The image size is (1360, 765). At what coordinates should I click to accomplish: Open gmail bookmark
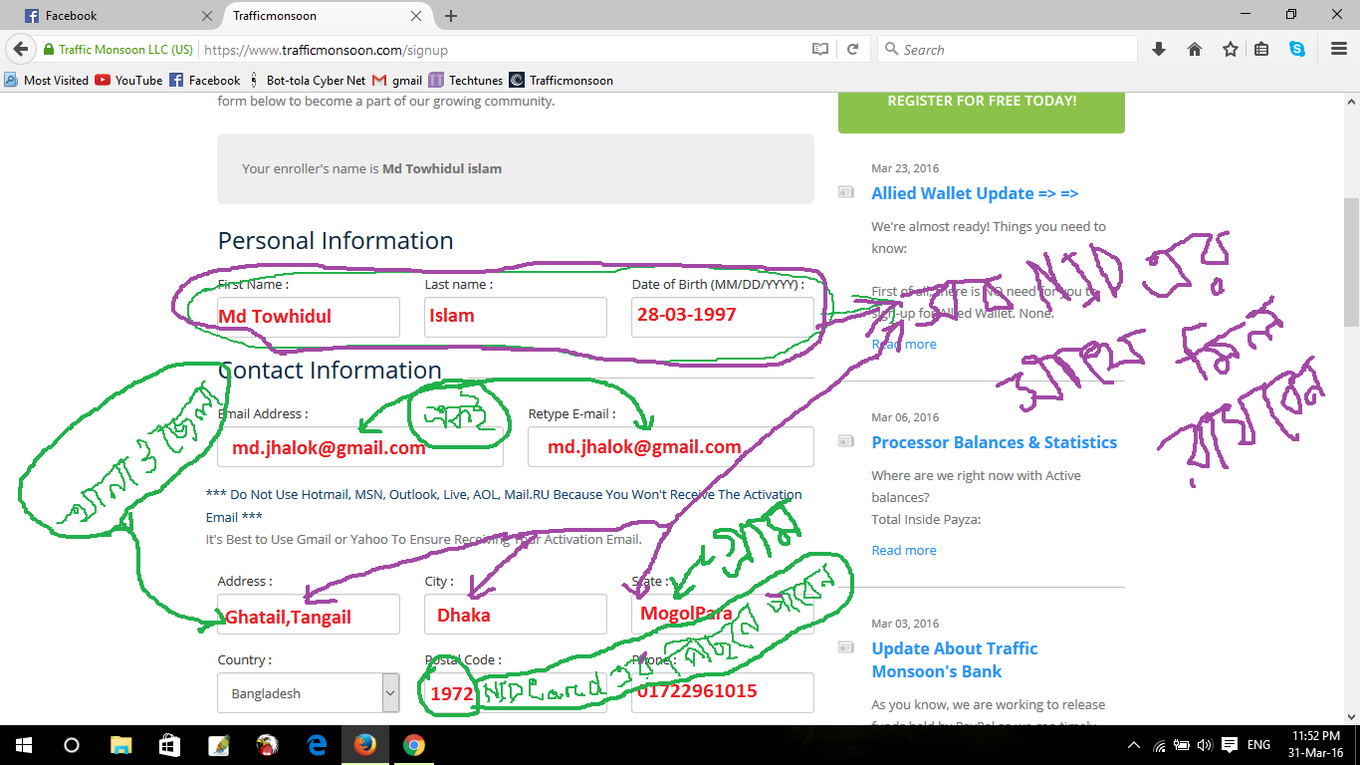[x=397, y=80]
